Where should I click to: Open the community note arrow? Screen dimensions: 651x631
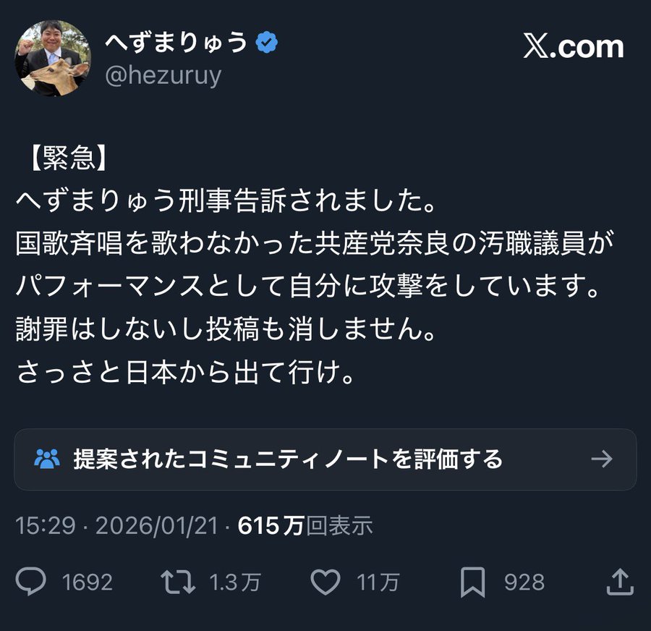point(601,459)
